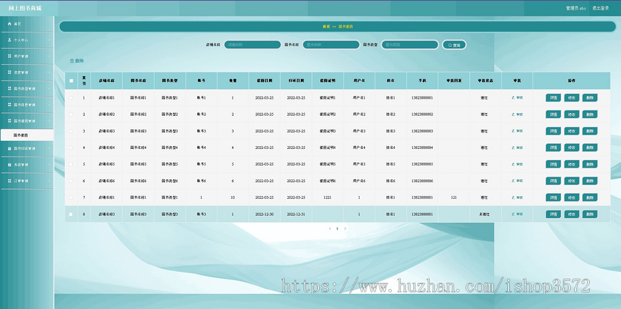Viewport: 621px width, 309px height.
Task: Open the 系统管理 sidebar menu label
Action: pos(21,165)
